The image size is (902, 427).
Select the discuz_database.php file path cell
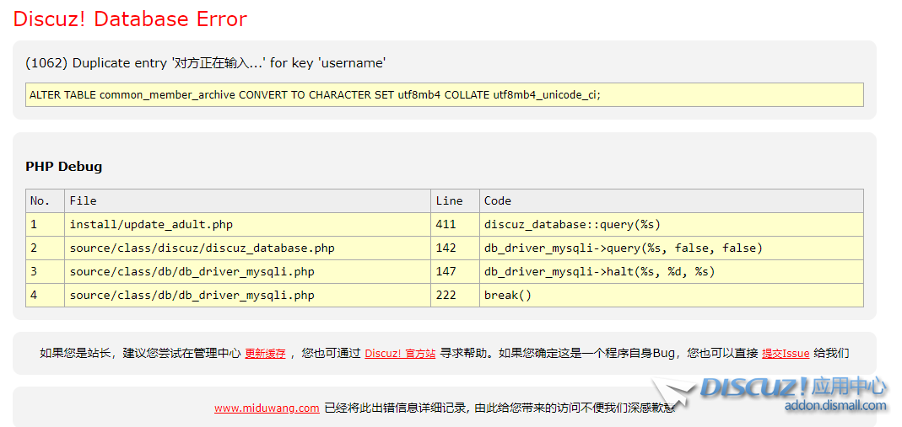(x=248, y=248)
